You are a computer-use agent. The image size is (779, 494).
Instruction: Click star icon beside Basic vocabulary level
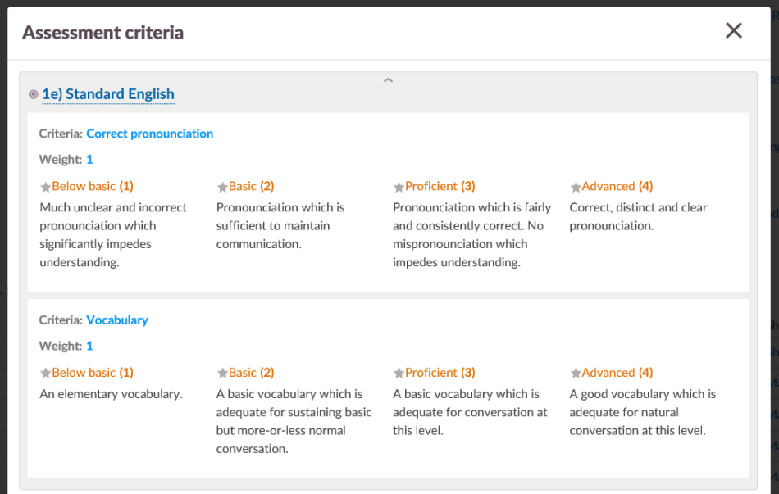coord(222,374)
